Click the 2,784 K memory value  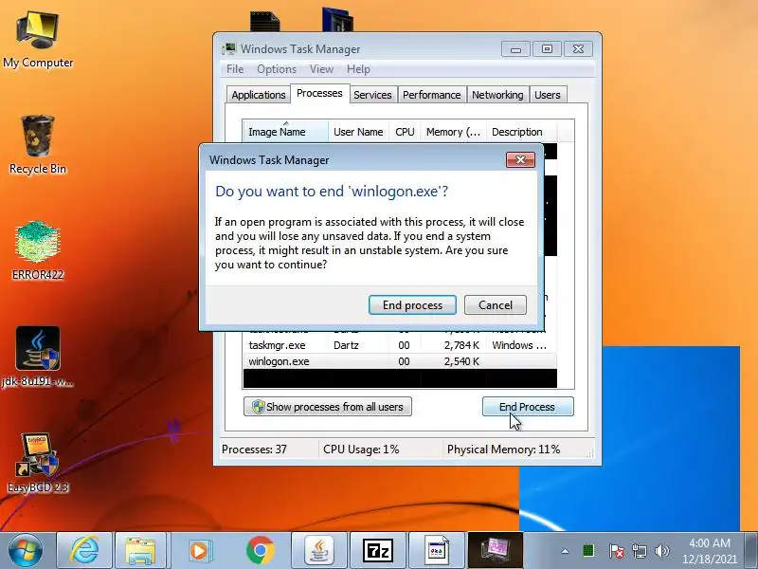coord(461,345)
